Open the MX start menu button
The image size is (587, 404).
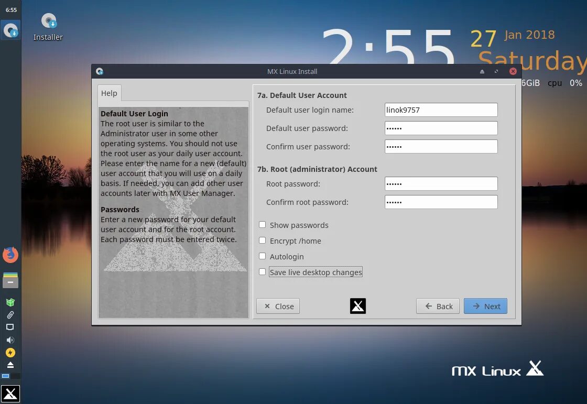pyautogui.click(x=10, y=394)
